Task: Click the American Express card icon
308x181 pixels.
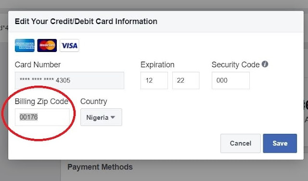Action: 25,45
